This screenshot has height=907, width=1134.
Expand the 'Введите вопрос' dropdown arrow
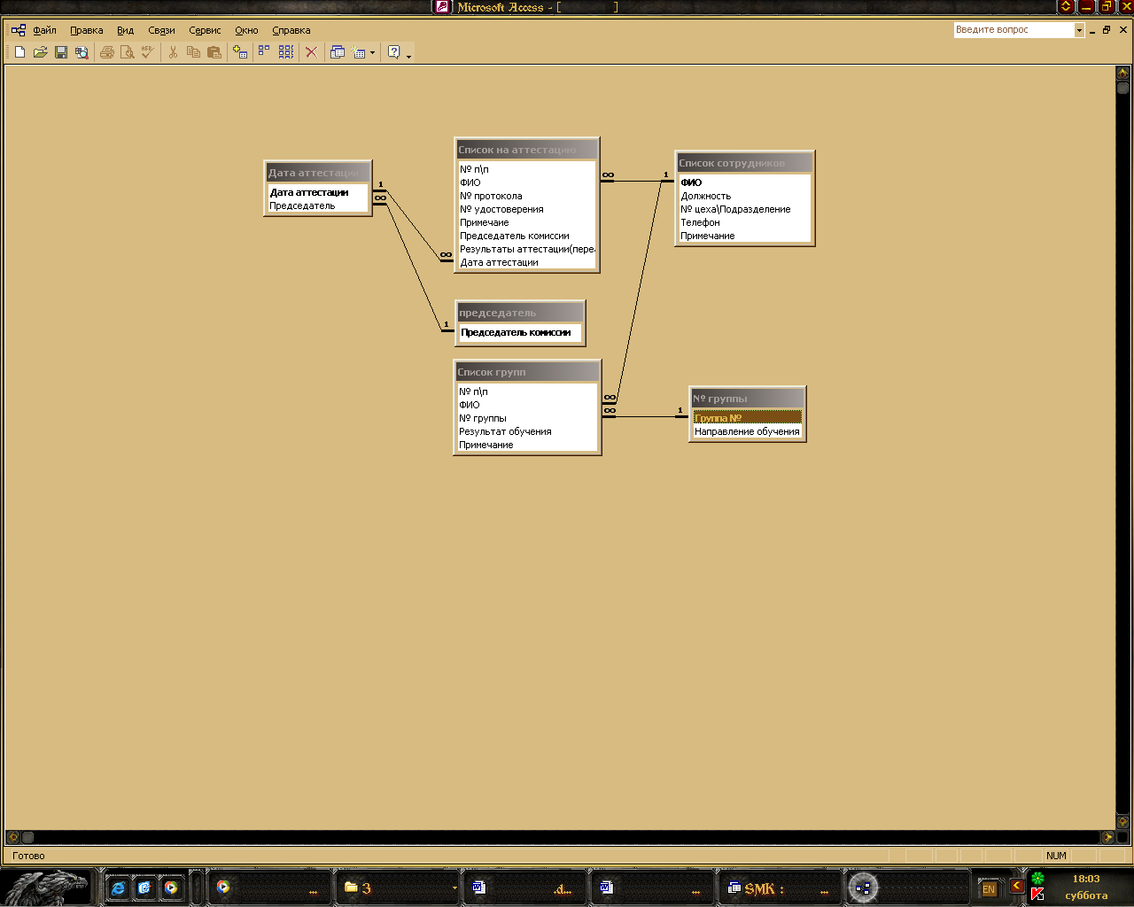(1079, 30)
